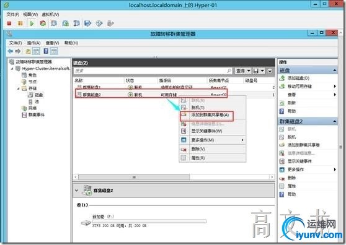Click the Revert to Snapshot icon

(x=65, y=23)
